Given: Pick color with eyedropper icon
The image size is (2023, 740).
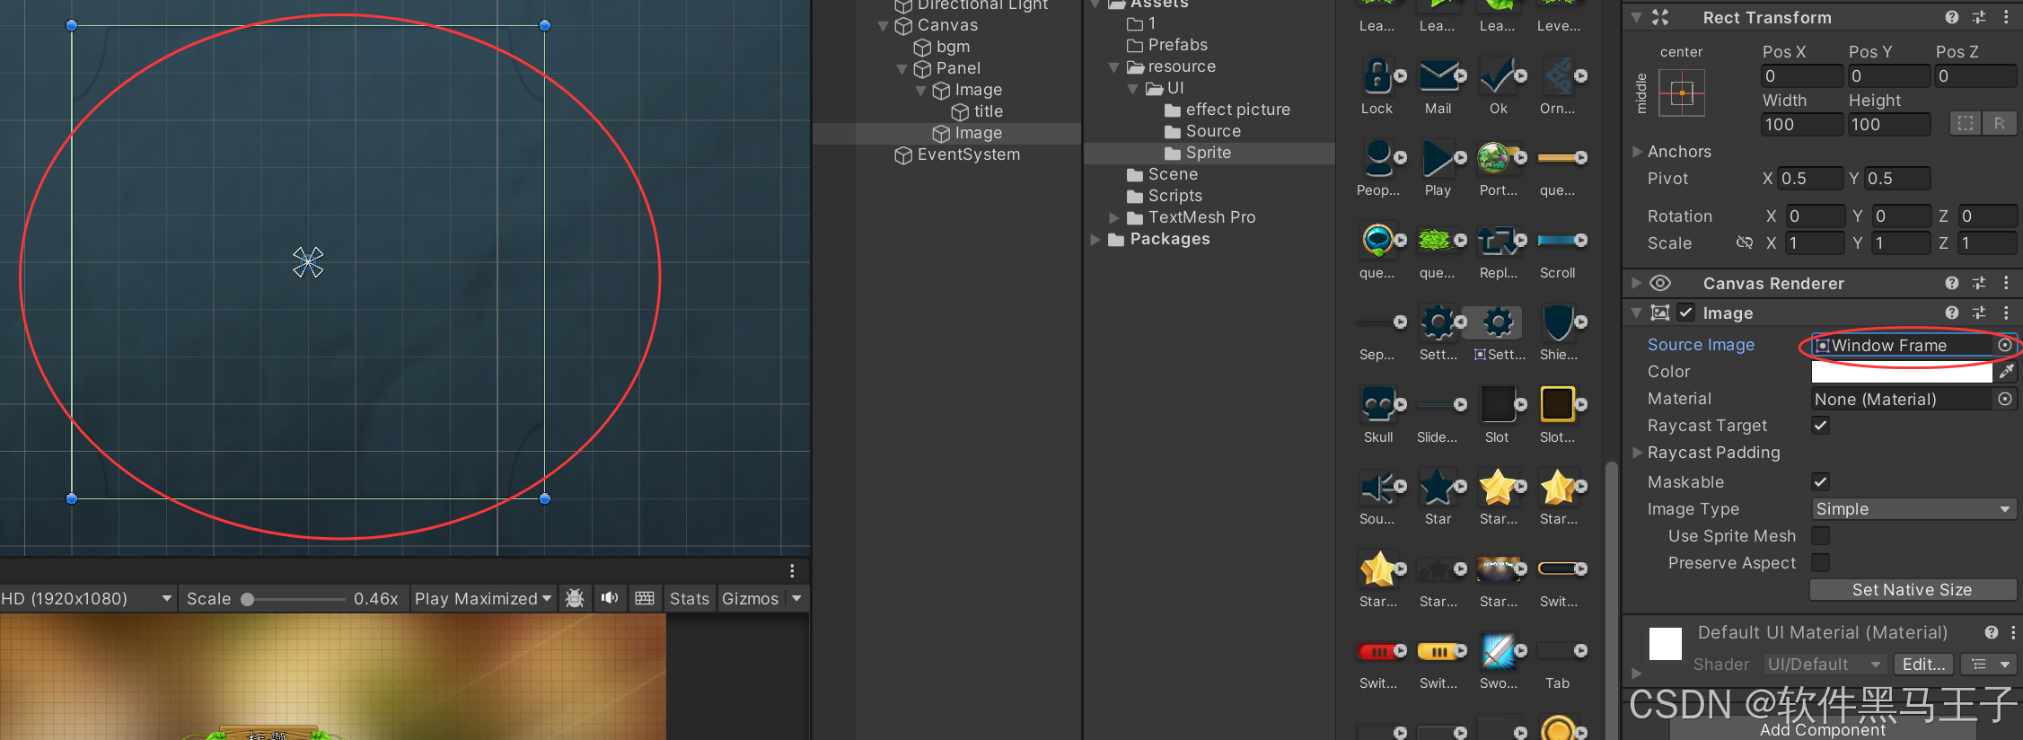Looking at the screenshot, I should click(x=2006, y=372).
